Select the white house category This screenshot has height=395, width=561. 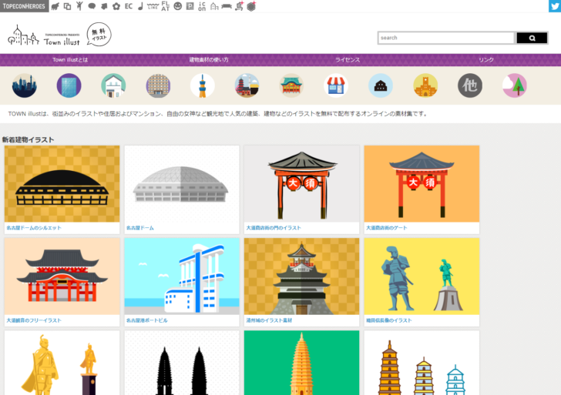(113, 85)
